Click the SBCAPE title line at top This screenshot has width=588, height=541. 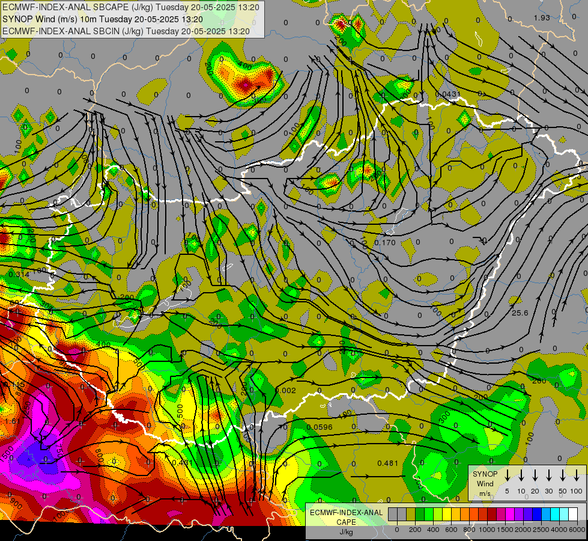pos(130,7)
